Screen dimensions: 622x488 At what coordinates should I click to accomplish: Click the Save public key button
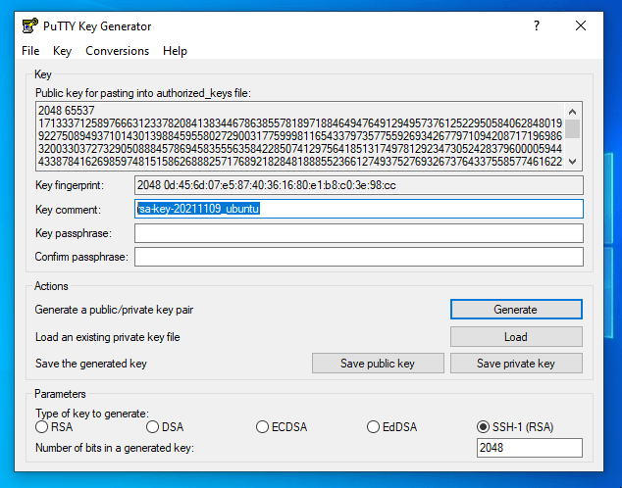pos(378,364)
